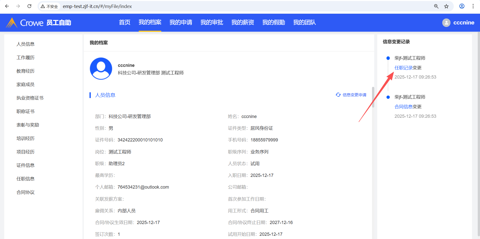
Task: Click the cccnine user avatar in header
Action: click(x=446, y=23)
